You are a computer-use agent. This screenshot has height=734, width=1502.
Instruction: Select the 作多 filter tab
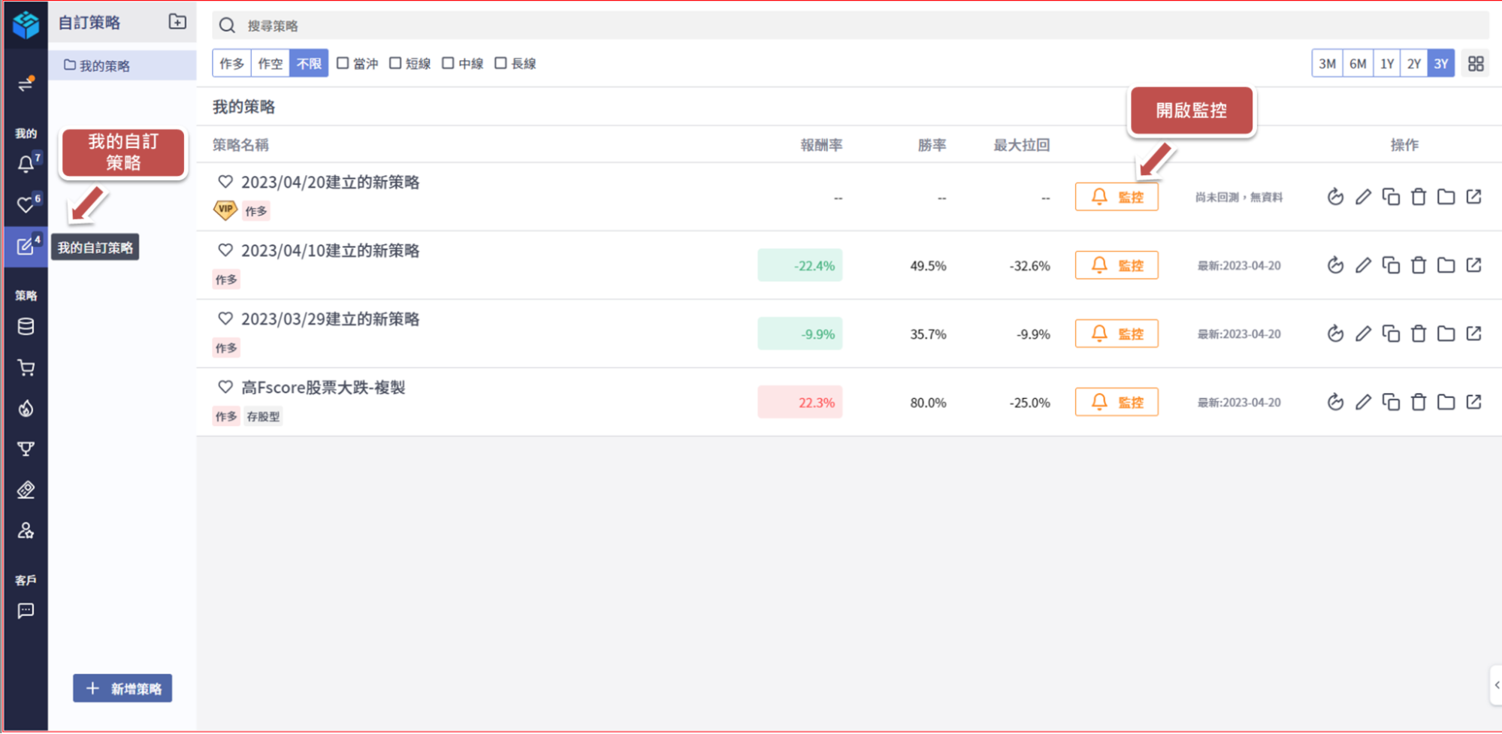(x=231, y=64)
